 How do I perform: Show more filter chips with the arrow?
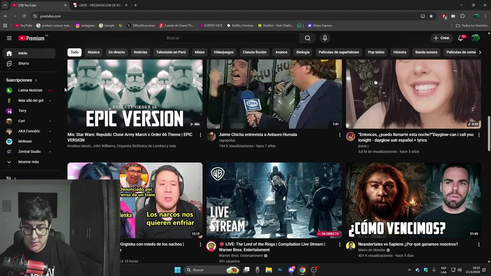coord(479,52)
